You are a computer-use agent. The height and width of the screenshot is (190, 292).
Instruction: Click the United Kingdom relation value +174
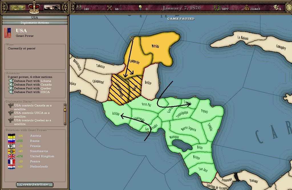[19, 156]
